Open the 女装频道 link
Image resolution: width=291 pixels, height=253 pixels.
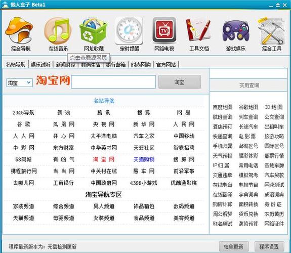tap(104, 218)
